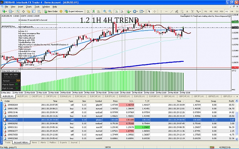Switch to M1 timeframe
Image resolution: width=239 pixels, height=149 pixels.
tap(206, 11)
